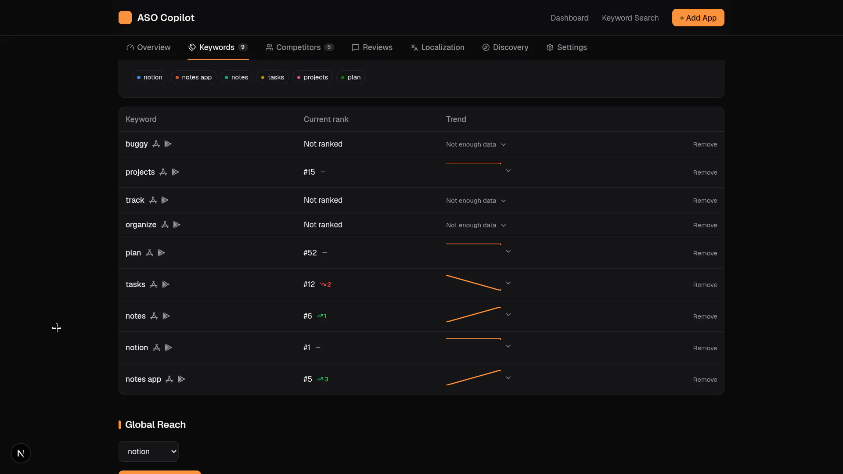Expand the tasks row trend chevron
The width and height of the screenshot is (843, 474).
coord(508,283)
